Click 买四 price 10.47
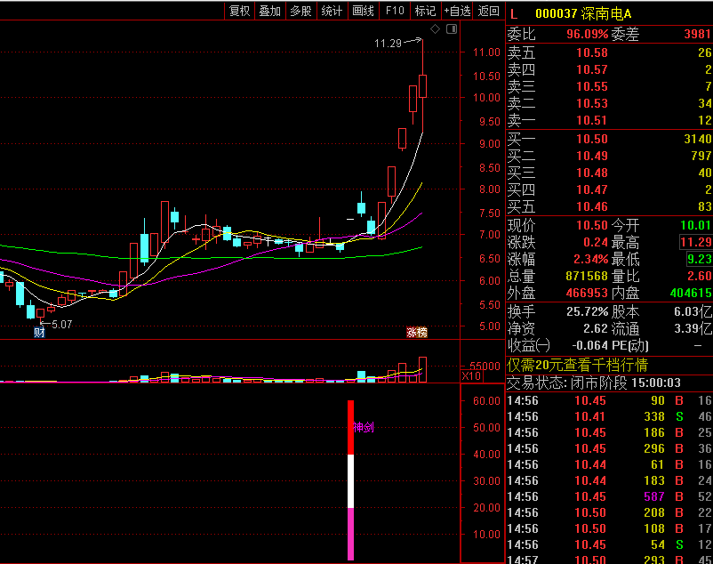The image size is (713, 564). point(592,189)
